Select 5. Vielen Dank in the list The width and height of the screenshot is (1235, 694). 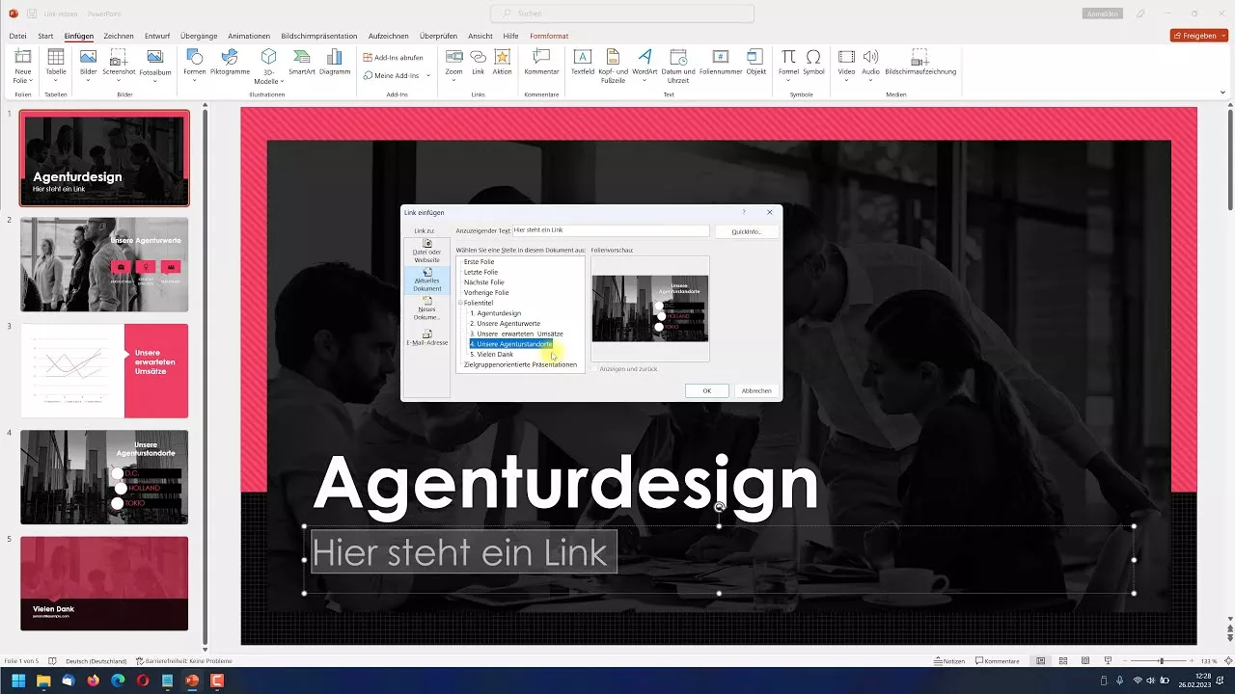pyautogui.click(x=491, y=354)
